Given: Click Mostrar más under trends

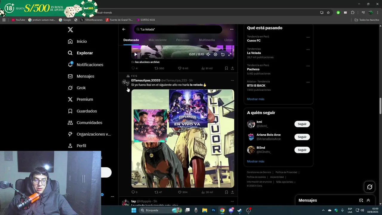Looking at the screenshot, I should (x=255, y=99).
